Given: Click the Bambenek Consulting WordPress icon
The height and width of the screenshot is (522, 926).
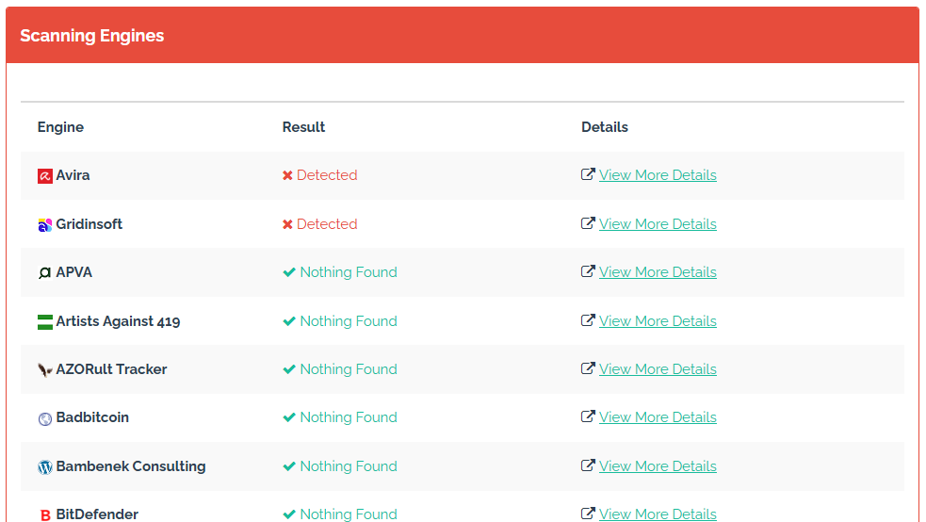Looking at the screenshot, I should pyautogui.click(x=45, y=467).
